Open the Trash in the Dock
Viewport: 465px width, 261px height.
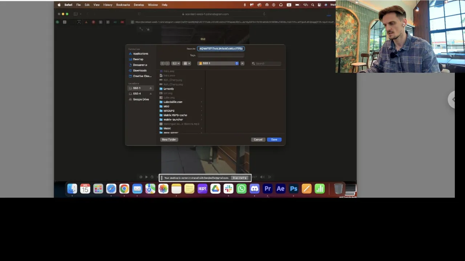338,188
